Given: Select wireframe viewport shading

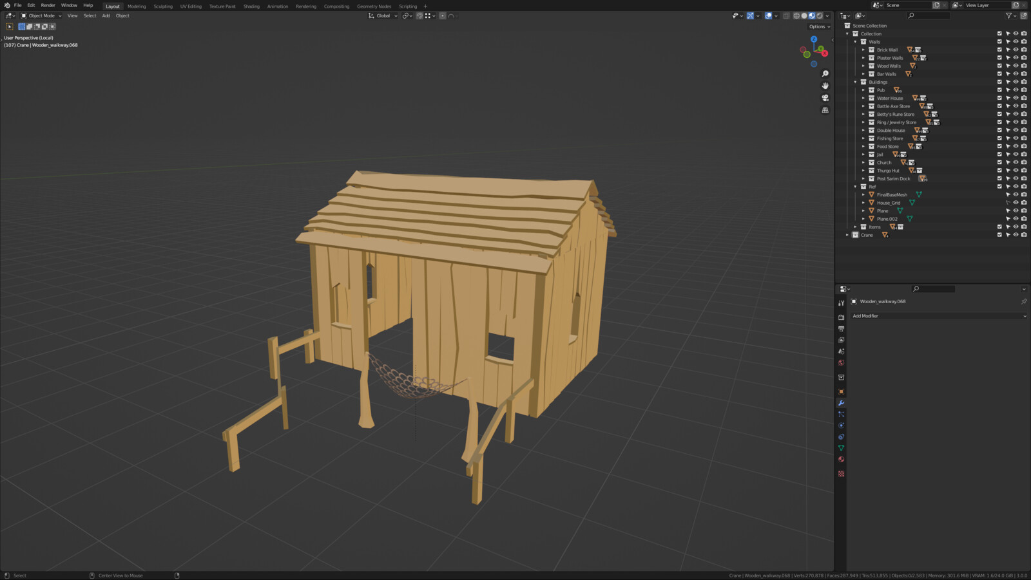Looking at the screenshot, I should (x=796, y=15).
